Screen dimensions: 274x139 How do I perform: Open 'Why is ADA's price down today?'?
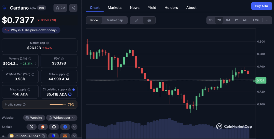(31, 30)
